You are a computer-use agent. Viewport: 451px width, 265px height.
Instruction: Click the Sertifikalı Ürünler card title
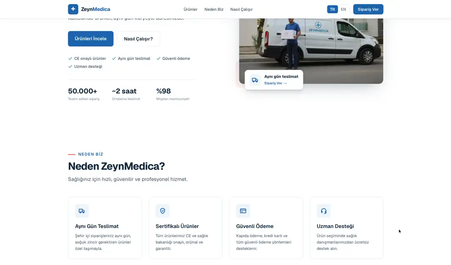tap(177, 226)
